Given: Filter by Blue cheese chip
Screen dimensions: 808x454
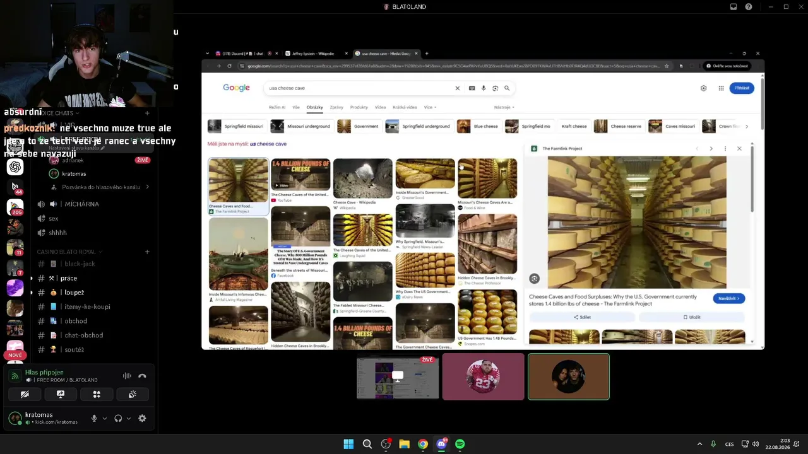Looking at the screenshot, I should coord(479,127).
